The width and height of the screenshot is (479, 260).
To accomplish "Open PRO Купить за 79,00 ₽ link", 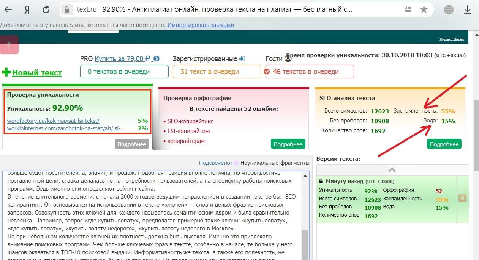I will coord(119,59).
